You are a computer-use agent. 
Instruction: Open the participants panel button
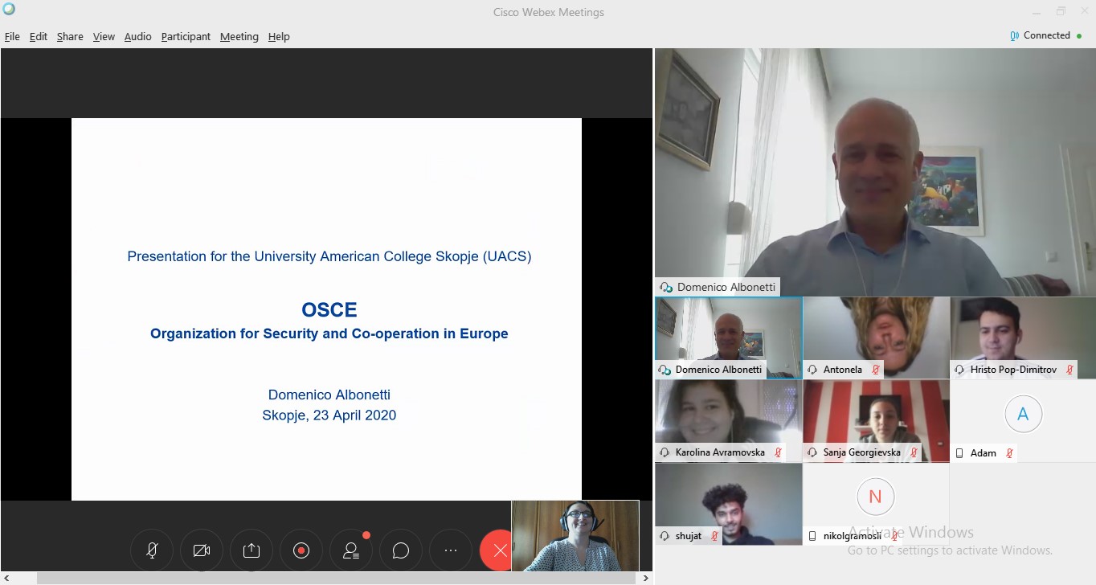click(x=351, y=550)
